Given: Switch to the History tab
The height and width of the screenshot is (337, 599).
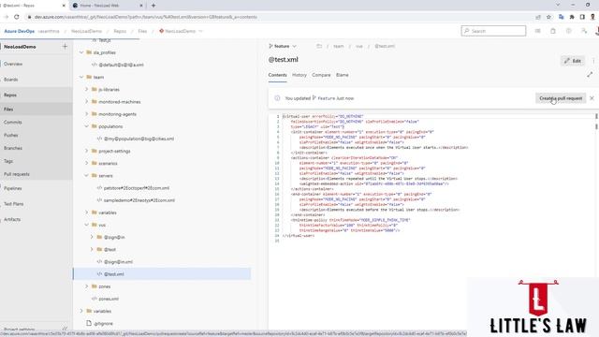Looking at the screenshot, I should [299, 75].
